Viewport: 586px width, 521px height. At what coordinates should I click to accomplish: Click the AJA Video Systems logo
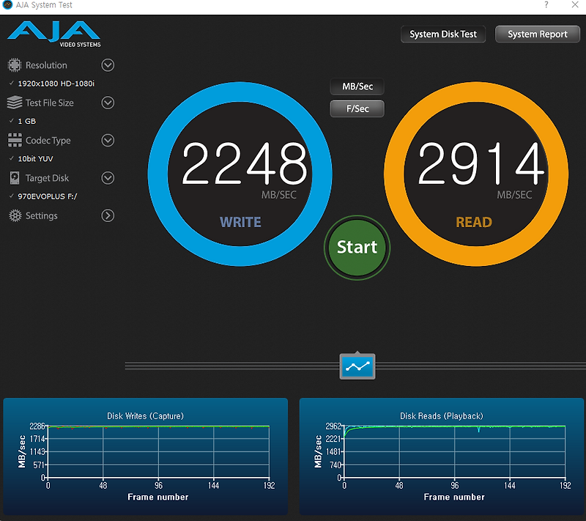[x=53, y=34]
